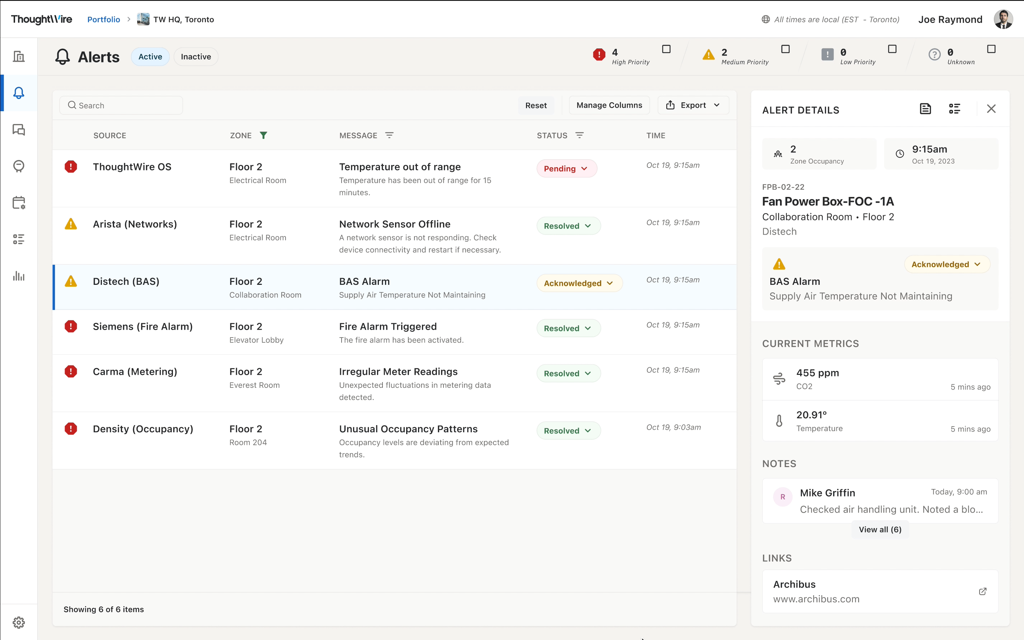Image resolution: width=1024 pixels, height=640 pixels.
Task: Select the Alerts bell icon in sidebar
Action: coord(19,93)
